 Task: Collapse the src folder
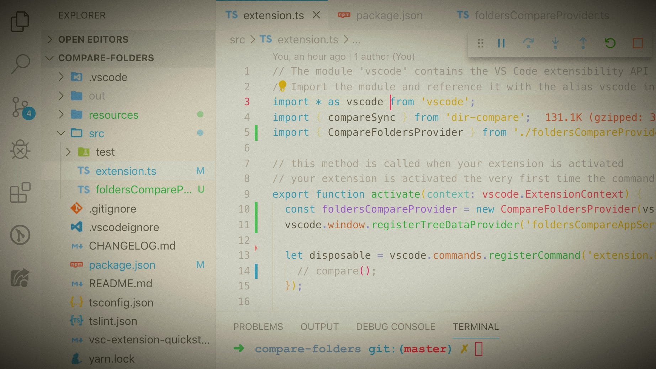click(x=61, y=133)
